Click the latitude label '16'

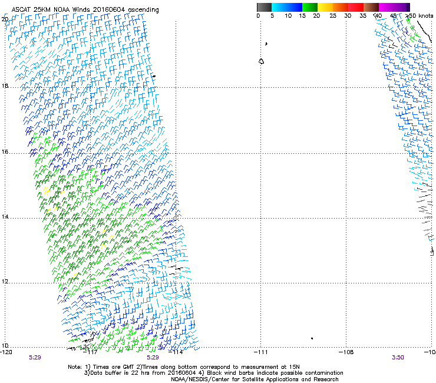tap(5, 152)
